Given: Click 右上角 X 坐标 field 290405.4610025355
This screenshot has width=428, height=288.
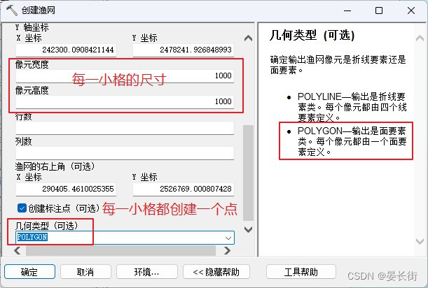Looking at the screenshot, I should (x=66, y=189).
